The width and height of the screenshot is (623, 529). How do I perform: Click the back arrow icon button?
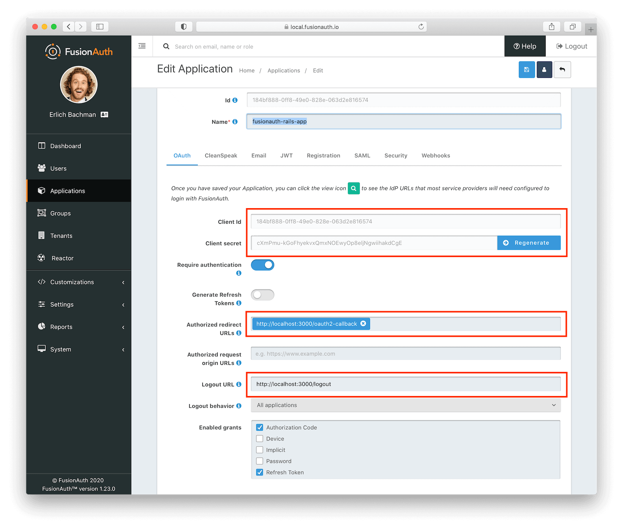[x=562, y=70]
